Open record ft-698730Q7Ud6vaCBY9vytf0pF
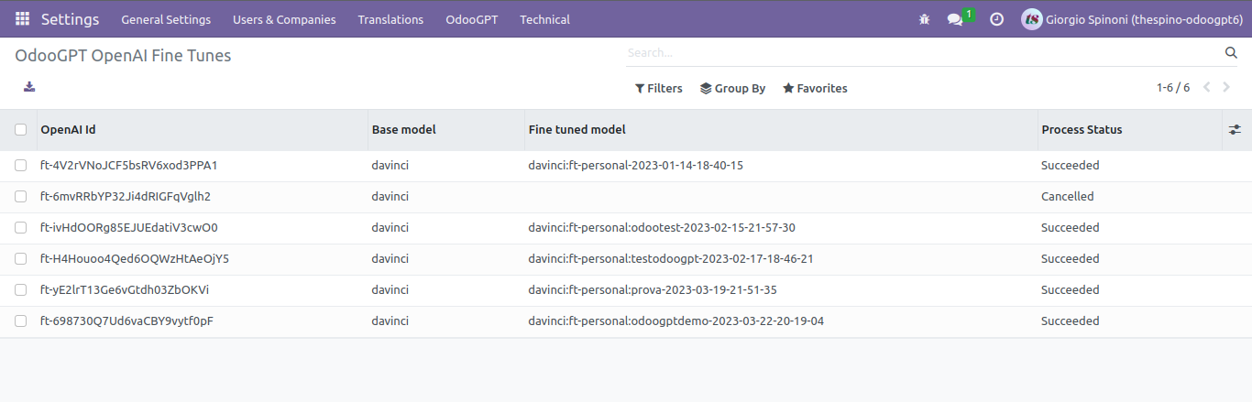 (x=126, y=321)
